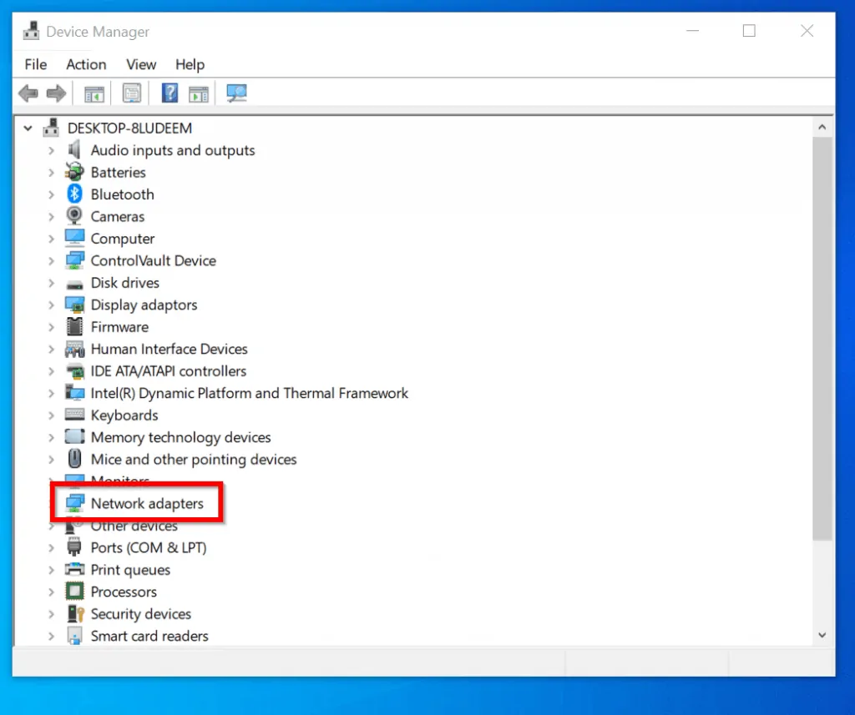
Task: Collapse the DESKTOP-8LUDEEM tree node
Action: click(x=28, y=128)
